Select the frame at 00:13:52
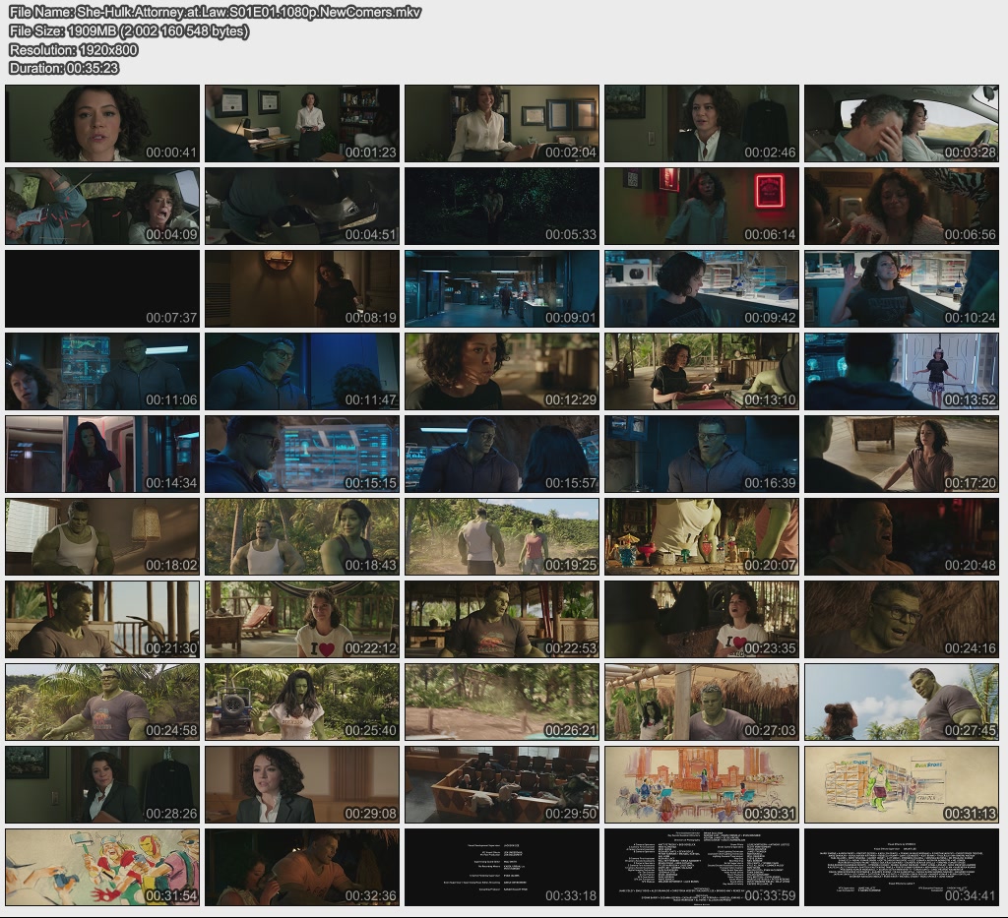 (902, 371)
